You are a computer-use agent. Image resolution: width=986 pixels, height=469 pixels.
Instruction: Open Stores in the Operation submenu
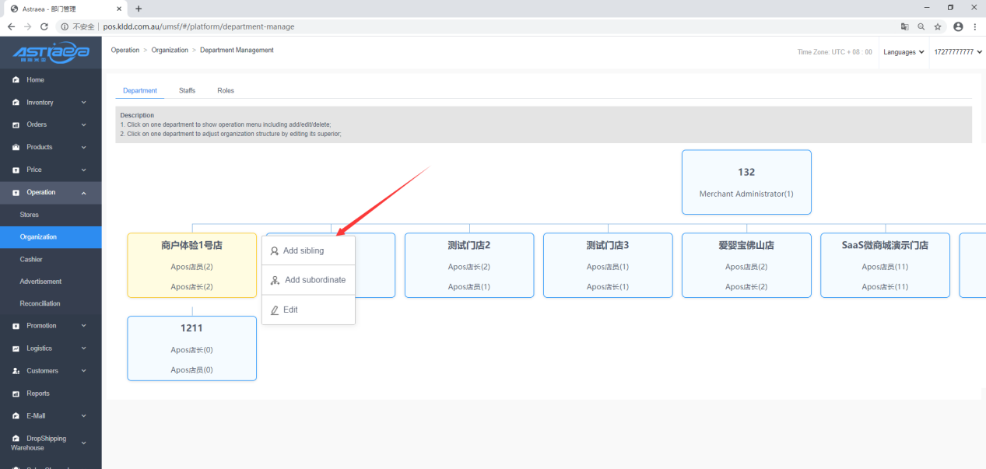[30, 215]
